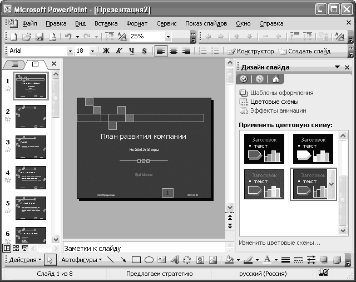
Task: Open the Undo history dropdown arrow
Action: click(x=77, y=37)
